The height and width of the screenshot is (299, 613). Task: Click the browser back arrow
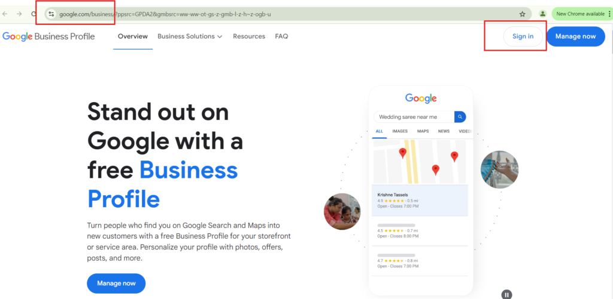(5, 14)
